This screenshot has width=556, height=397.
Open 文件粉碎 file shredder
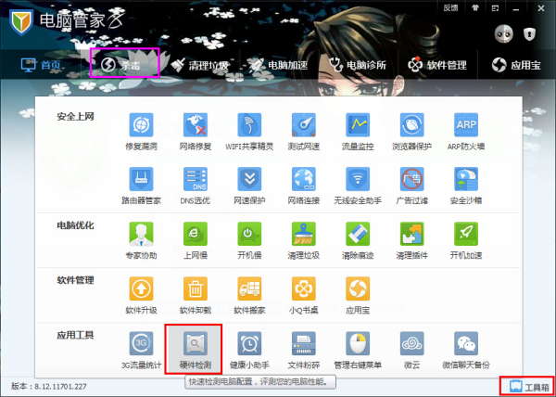(x=304, y=350)
